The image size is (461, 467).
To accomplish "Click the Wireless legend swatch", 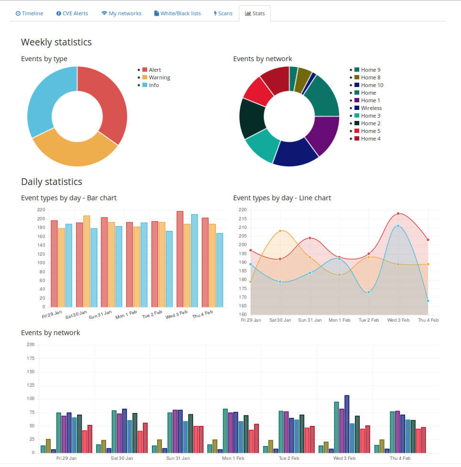I will [357, 108].
